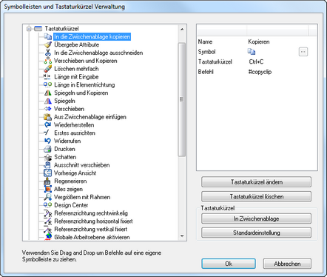Click the copy-to-clipboard icon in tree
The image size is (327, 277).
click(x=47, y=36)
